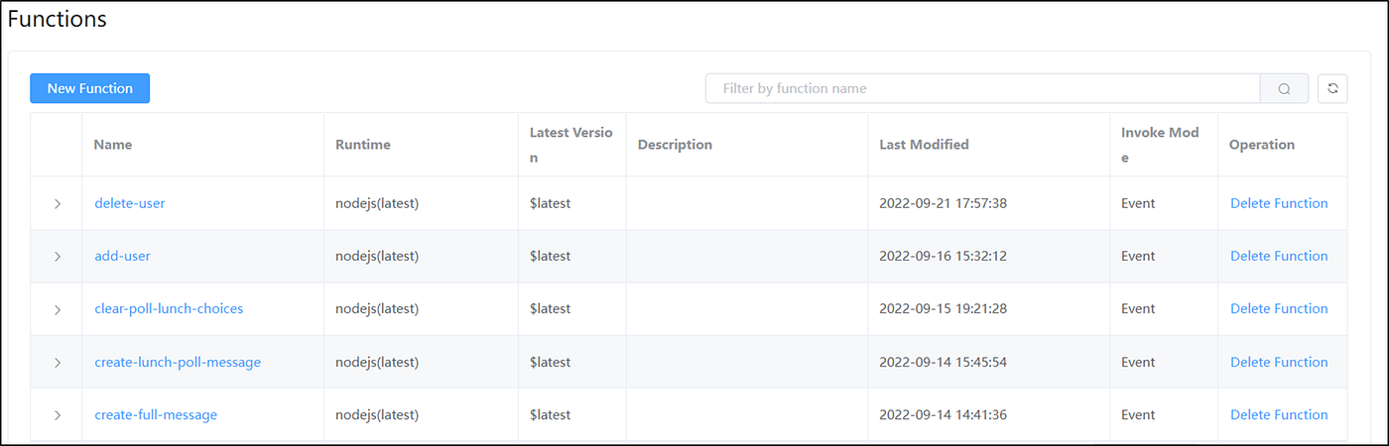Expand the create-full-message row

58,415
